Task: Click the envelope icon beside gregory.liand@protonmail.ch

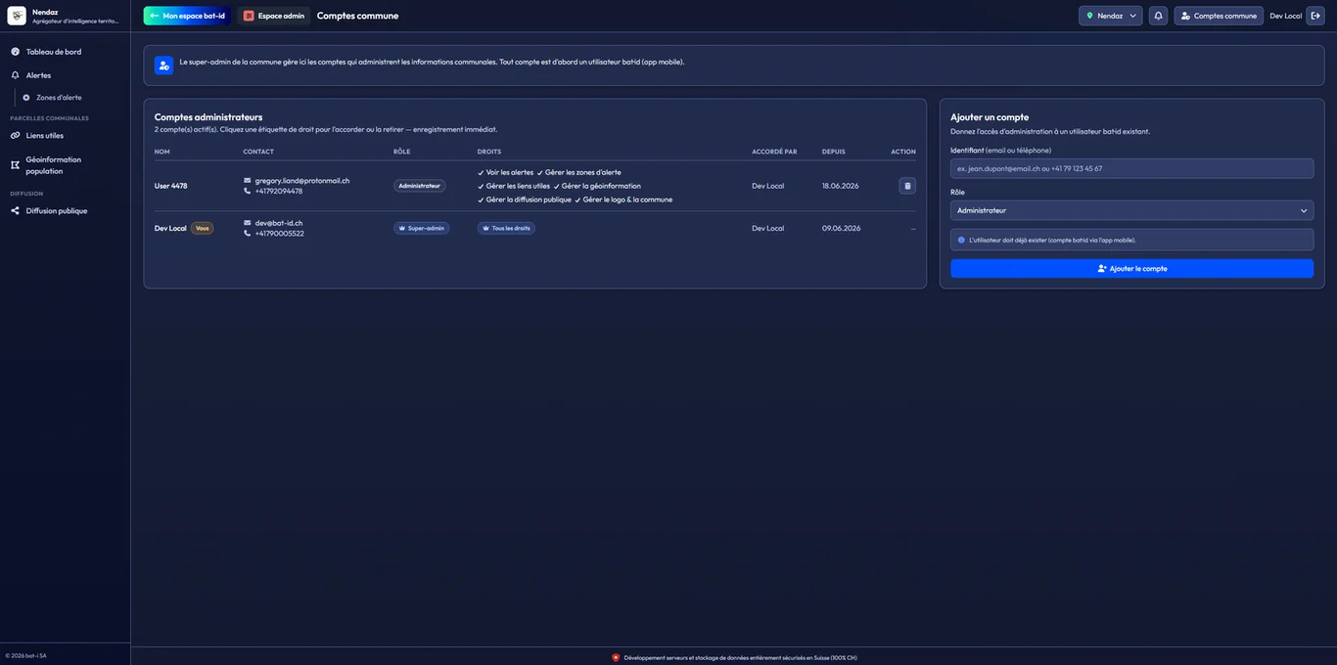Action: pyautogui.click(x=247, y=180)
